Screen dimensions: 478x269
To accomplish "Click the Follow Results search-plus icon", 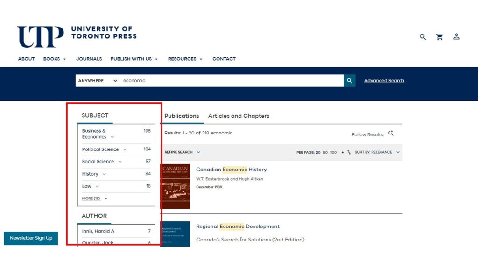I will point(391,133).
